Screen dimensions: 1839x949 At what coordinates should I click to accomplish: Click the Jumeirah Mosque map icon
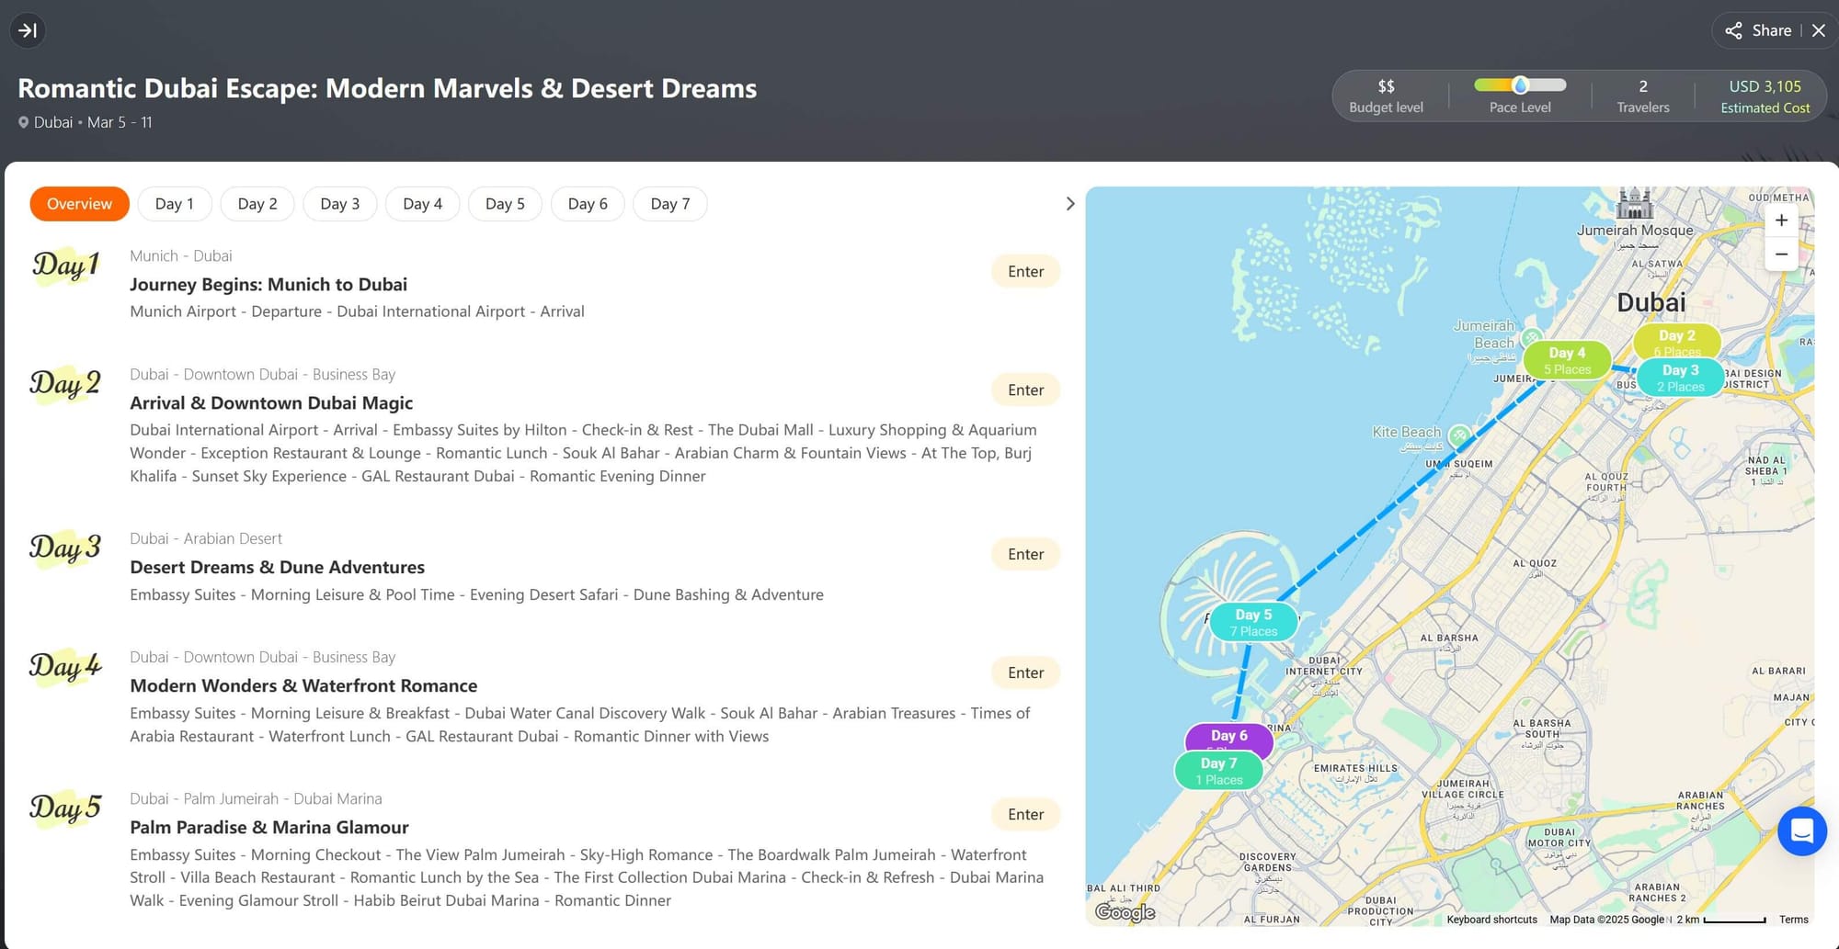[1634, 203]
